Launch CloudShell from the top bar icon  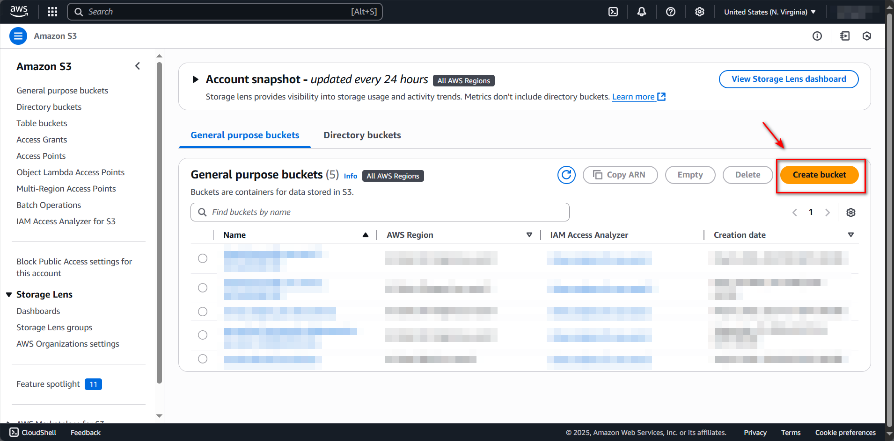click(613, 12)
